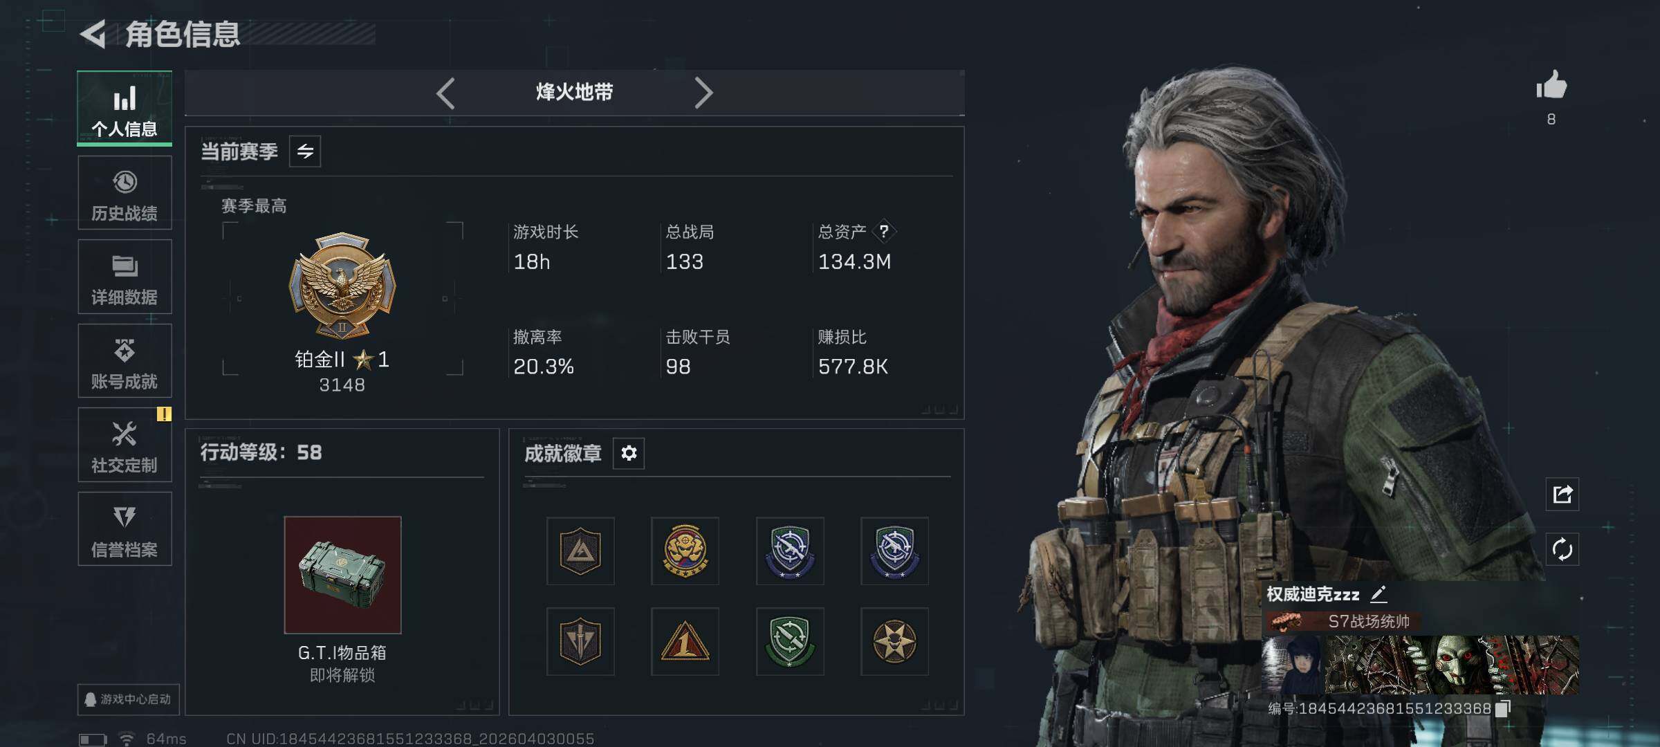Click the 总资产 question mark help
Viewport: 1660px width, 747px height.
884,231
